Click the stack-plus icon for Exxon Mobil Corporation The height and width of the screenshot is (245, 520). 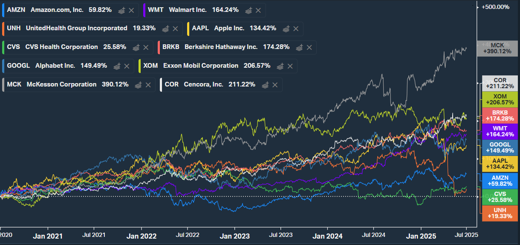coord(280,66)
